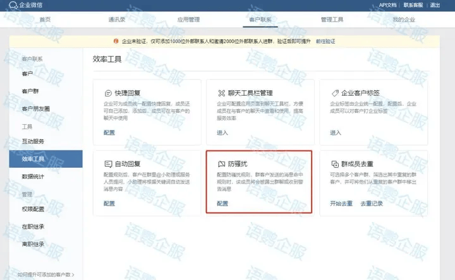Go to the 我的企业 tab

coord(403,20)
